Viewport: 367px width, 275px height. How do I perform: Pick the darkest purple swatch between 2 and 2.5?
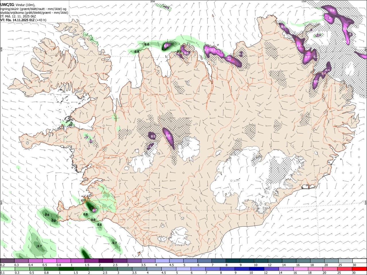point(106,261)
